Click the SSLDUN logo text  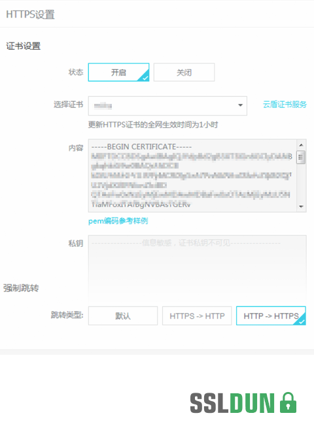(x=232, y=403)
